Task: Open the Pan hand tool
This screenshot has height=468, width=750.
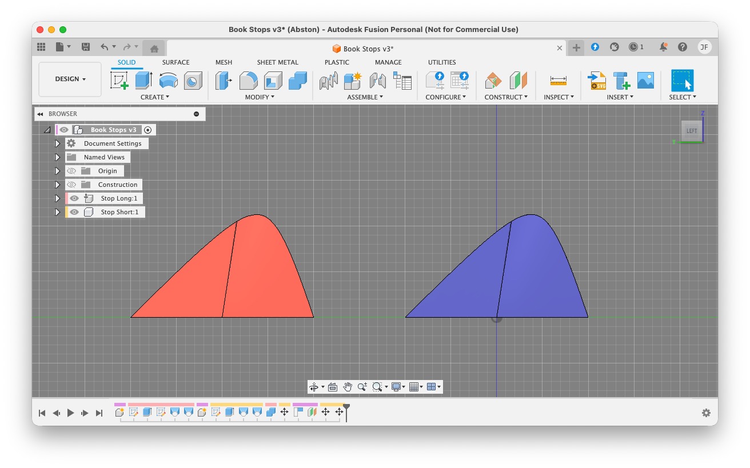Action: [x=348, y=387]
